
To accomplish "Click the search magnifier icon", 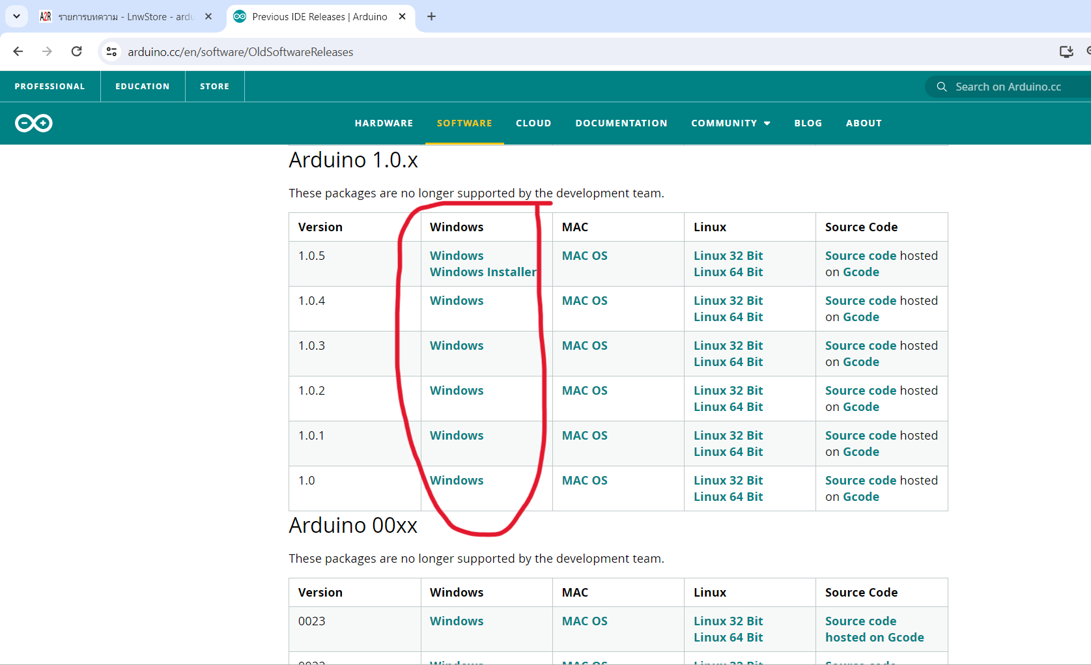I will click(x=941, y=87).
